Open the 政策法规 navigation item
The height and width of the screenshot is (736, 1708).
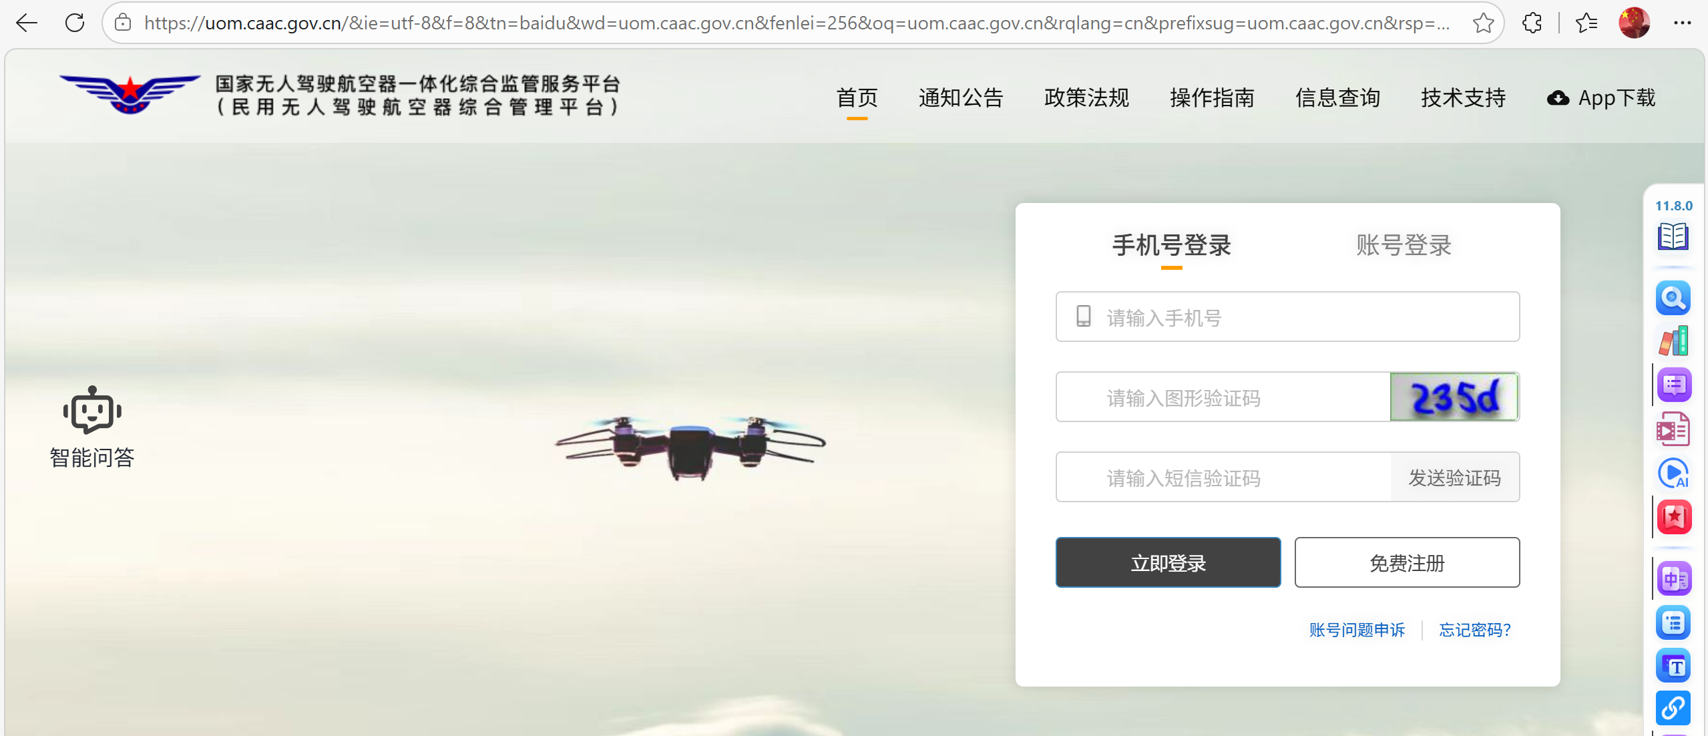click(x=1086, y=98)
